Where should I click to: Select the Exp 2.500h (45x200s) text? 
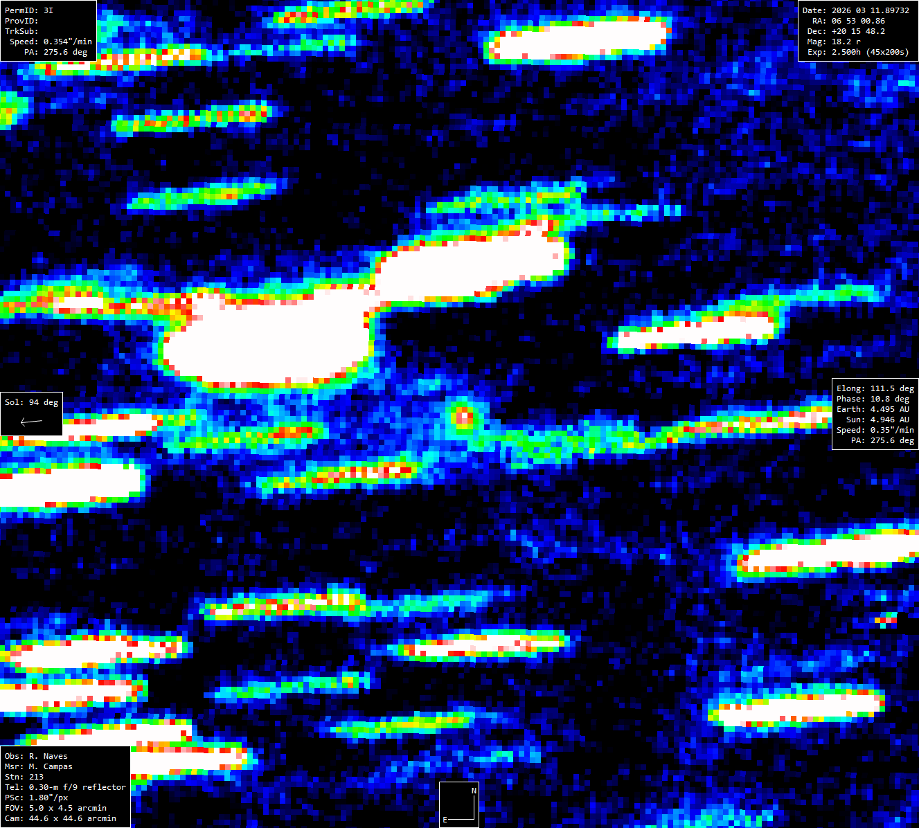(859, 52)
